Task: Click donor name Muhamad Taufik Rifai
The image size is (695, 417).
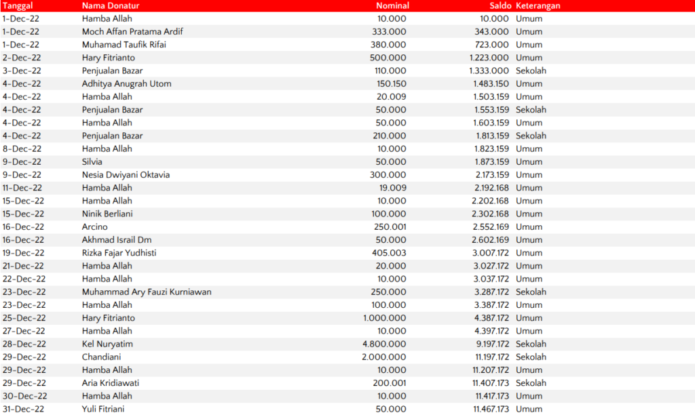Action: [124, 45]
